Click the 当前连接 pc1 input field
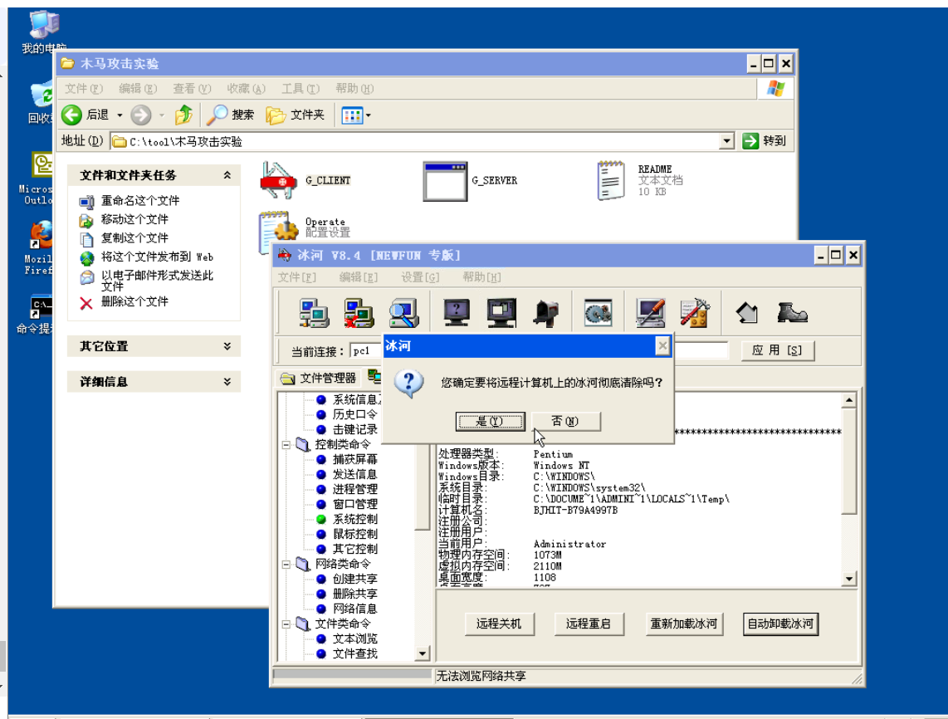This screenshot has width=948, height=719. [x=366, y=350]
